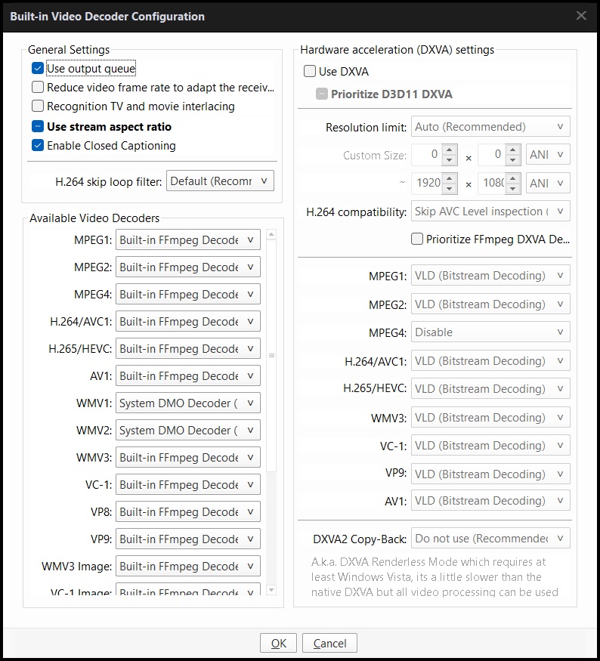Open the AV1 video decoder dropdown
Screen dimensions: 600x661
189,376
